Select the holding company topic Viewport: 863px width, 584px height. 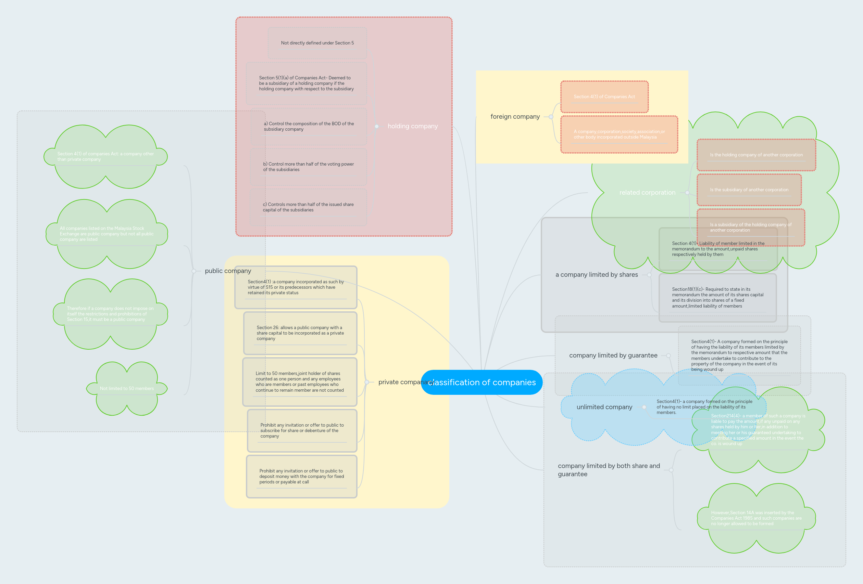coord(413,126)
